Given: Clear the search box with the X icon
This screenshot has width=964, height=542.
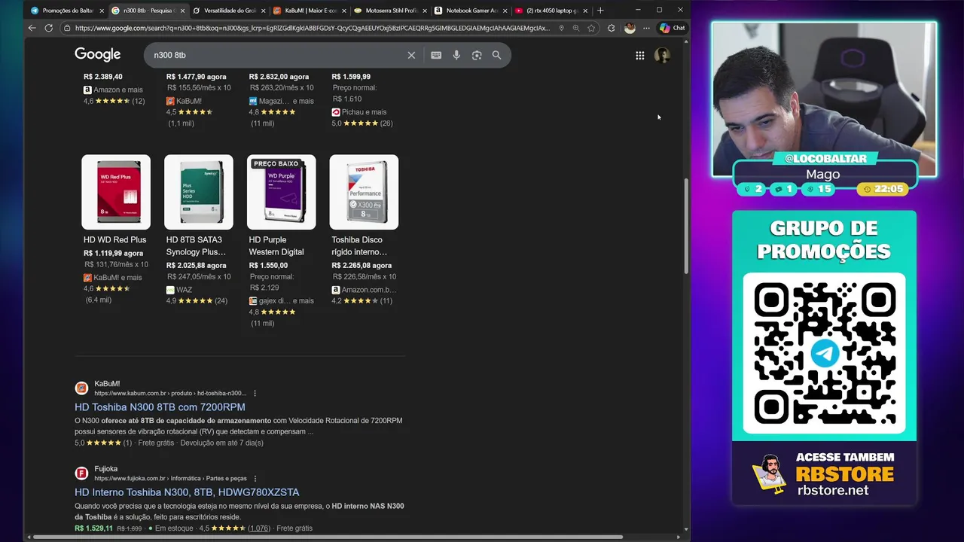Looking at the screenshot, I should [411, 55].
